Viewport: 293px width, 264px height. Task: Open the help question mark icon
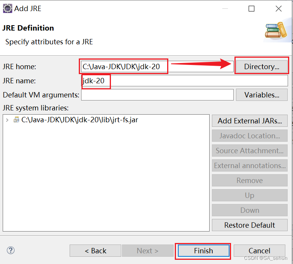point(11,250)
